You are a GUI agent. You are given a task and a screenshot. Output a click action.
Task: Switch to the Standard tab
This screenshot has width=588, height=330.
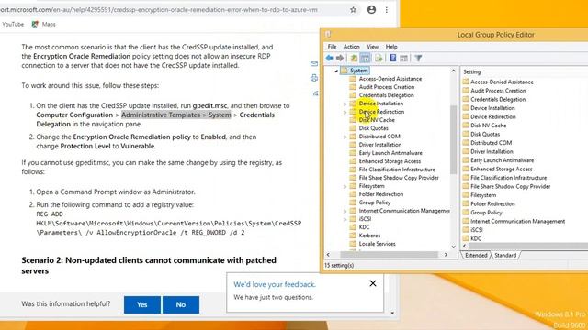[x=505, y=255]
